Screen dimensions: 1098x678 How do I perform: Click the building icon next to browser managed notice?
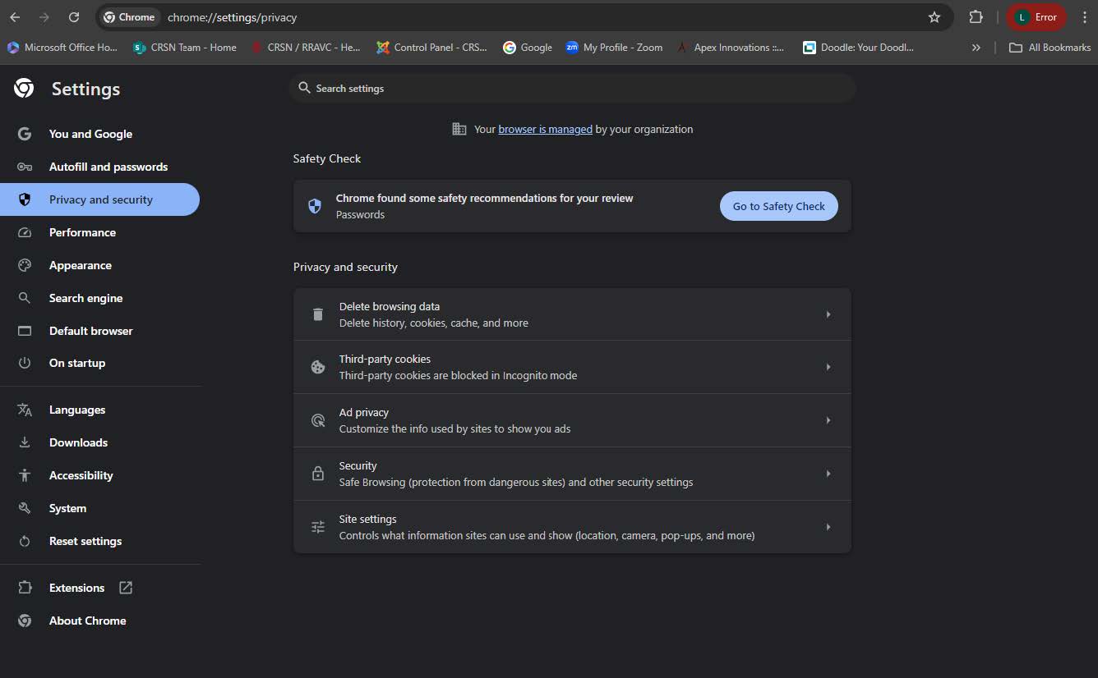pyautogui.click(x=459, y=129)
